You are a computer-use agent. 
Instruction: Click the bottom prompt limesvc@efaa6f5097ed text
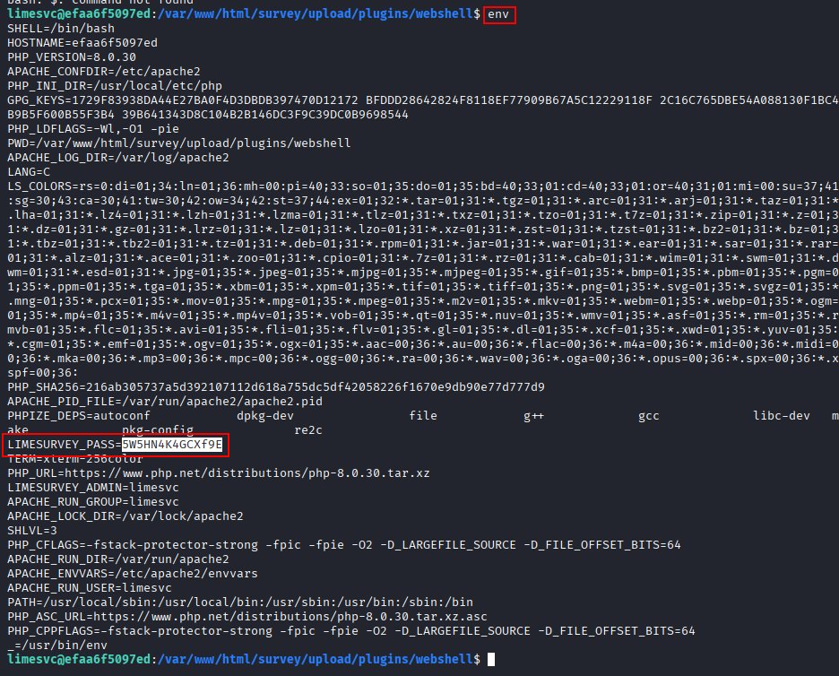[79, 659]
